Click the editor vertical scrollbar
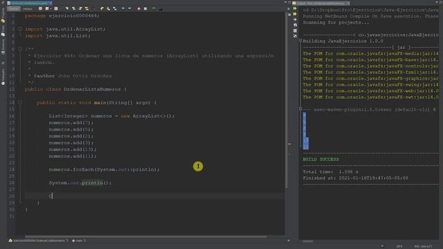Image resolution: width=443 pixels, height=249 pixels. (287, 100)
